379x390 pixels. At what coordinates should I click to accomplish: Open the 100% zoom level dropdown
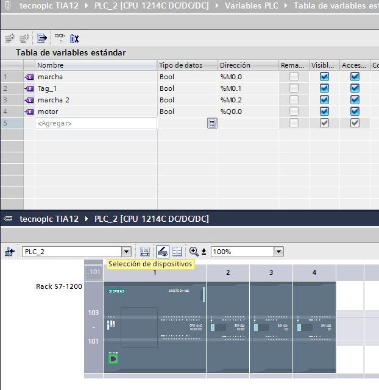278,252
